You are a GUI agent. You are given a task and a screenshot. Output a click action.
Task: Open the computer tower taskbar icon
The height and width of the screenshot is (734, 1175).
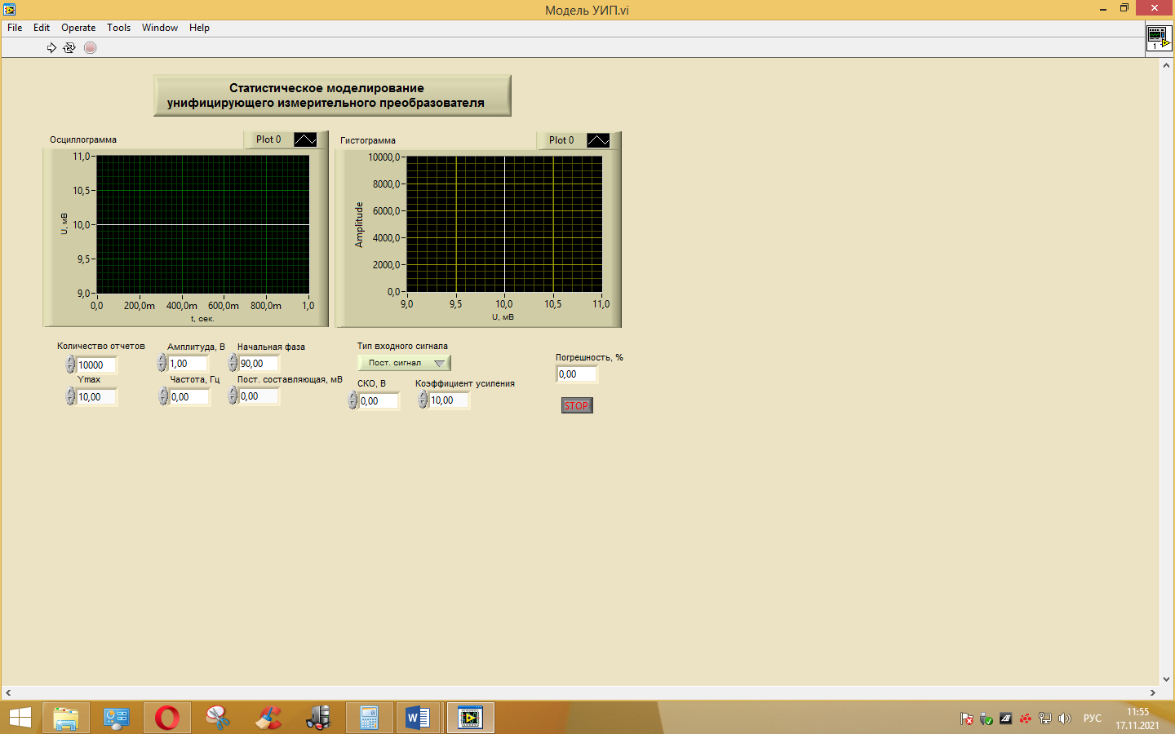319,718
